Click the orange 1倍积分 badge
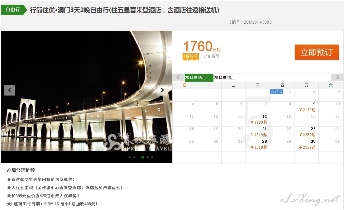This screenshot has height=210, width=344. [191, 56]
